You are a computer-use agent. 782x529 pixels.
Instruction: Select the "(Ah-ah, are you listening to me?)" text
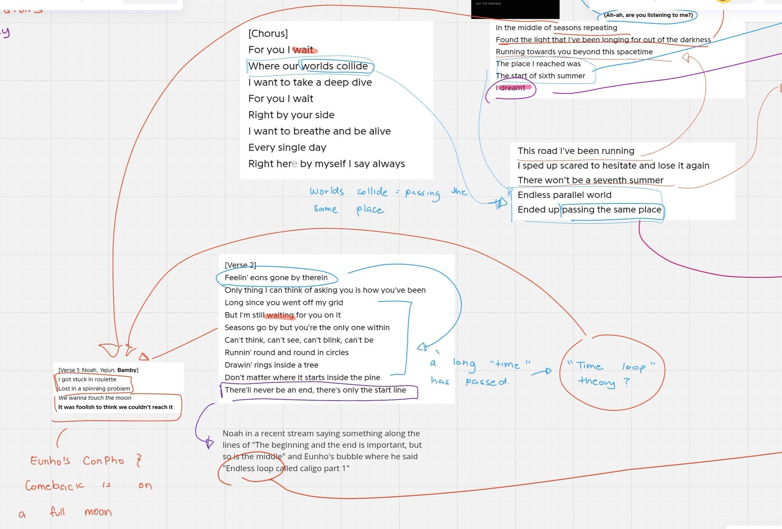(648, 15)
